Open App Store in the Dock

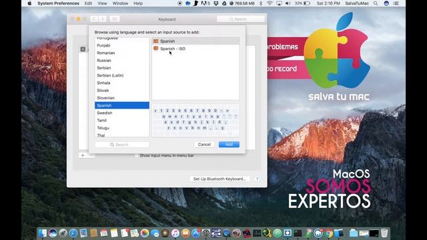tap(195, 233)
